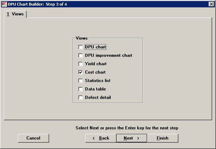The width and height of the screenshot is (216, 149).
Task: Check the Yield chart box
Action: click(x=81, y=64)
